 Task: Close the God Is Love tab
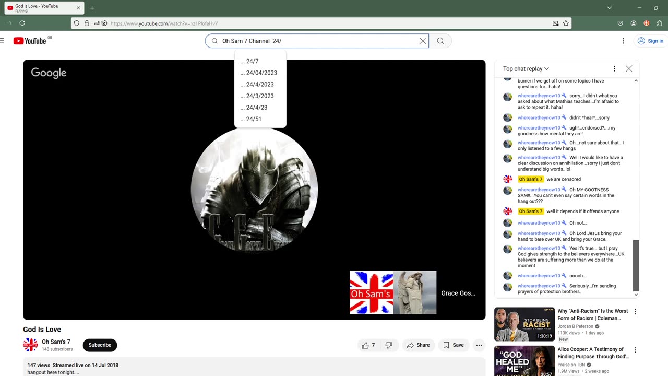tap(79, 8)
